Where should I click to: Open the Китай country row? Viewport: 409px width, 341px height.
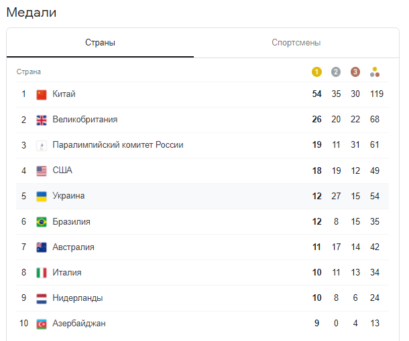(64, 94)
